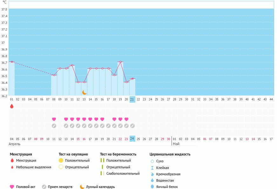Click the Слабоположительный legend label
The height and width of the screenshot is (189, 277).
(123, 173)
